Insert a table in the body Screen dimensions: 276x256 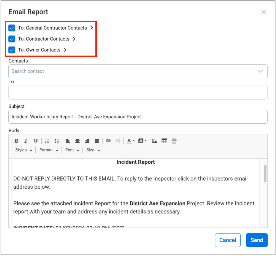point(164,141)
